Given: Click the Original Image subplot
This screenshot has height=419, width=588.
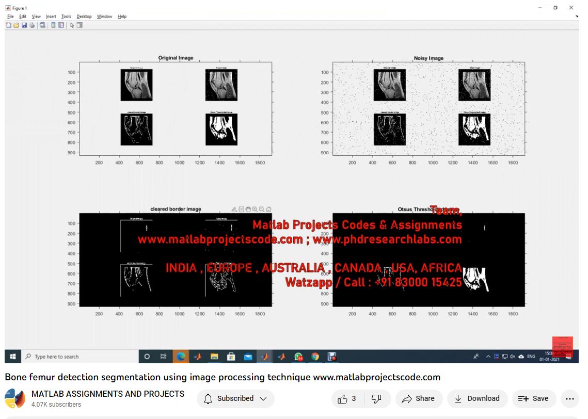Looking at the screenshot, I should pyautogui.click(x=176, y=109).
